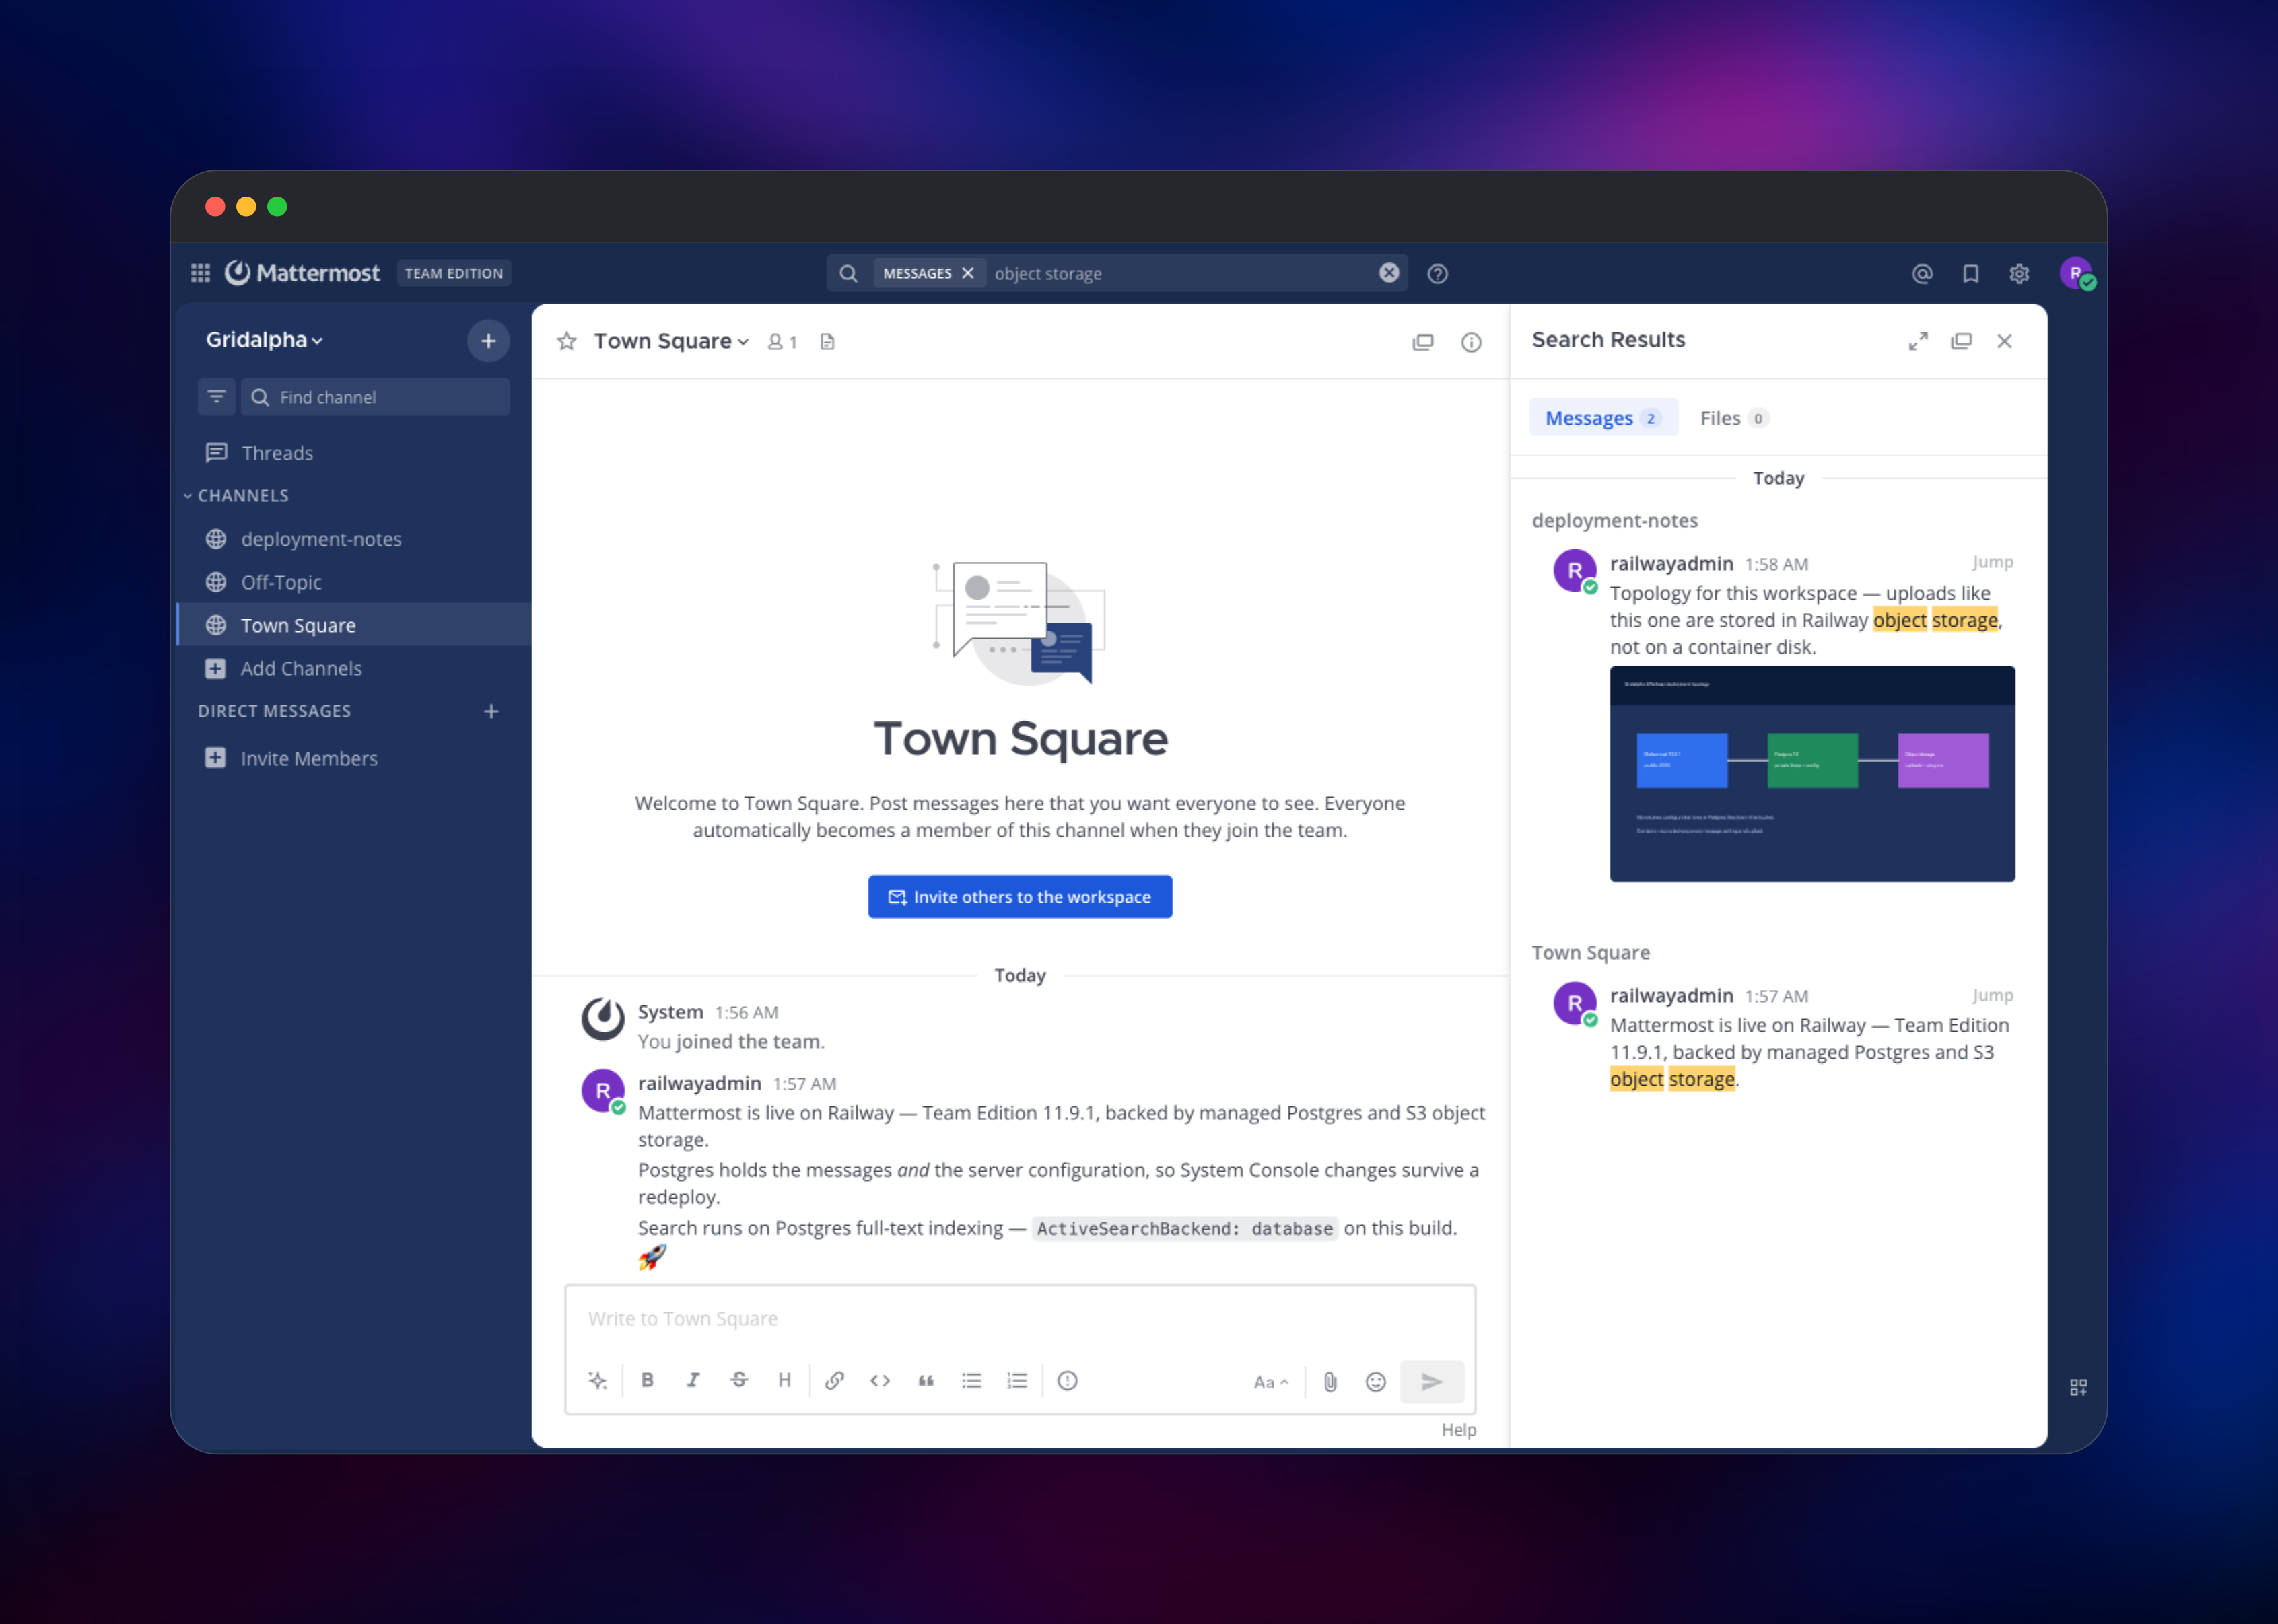Toggle bold formatting
The width and height of the screenshot is (2278, 1624).
pos(647,1381)
